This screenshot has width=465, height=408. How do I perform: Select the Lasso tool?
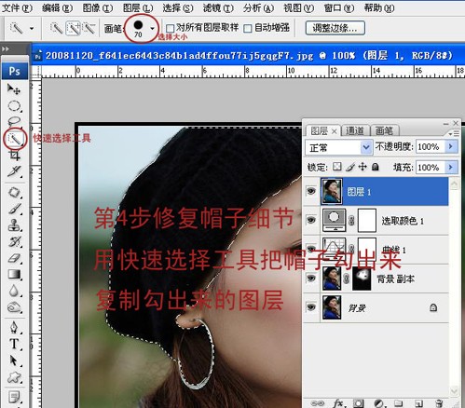pyautogui.click(x=14, y=122)
